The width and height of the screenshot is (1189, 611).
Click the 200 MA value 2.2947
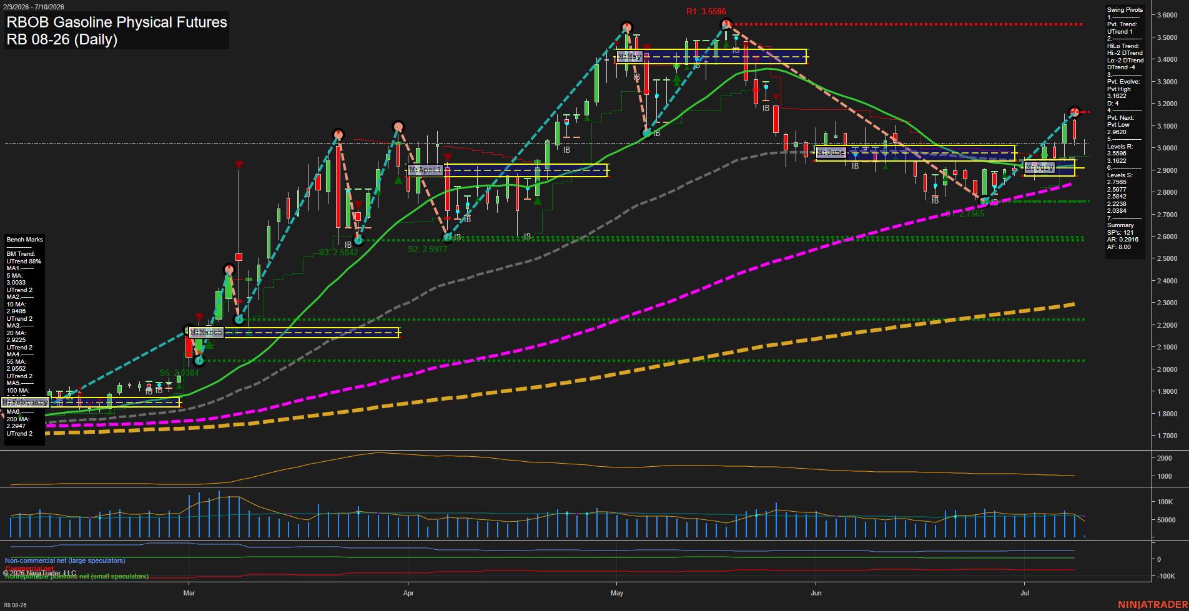click(16, 426)
